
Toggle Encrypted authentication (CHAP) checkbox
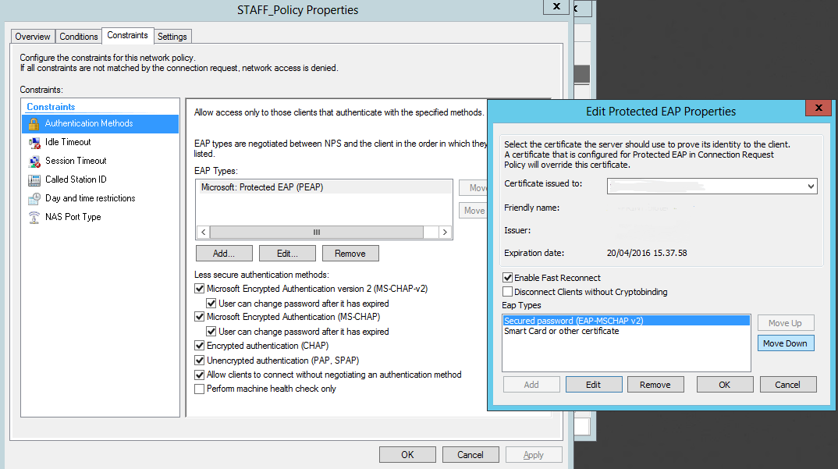(x=199, y=346)
